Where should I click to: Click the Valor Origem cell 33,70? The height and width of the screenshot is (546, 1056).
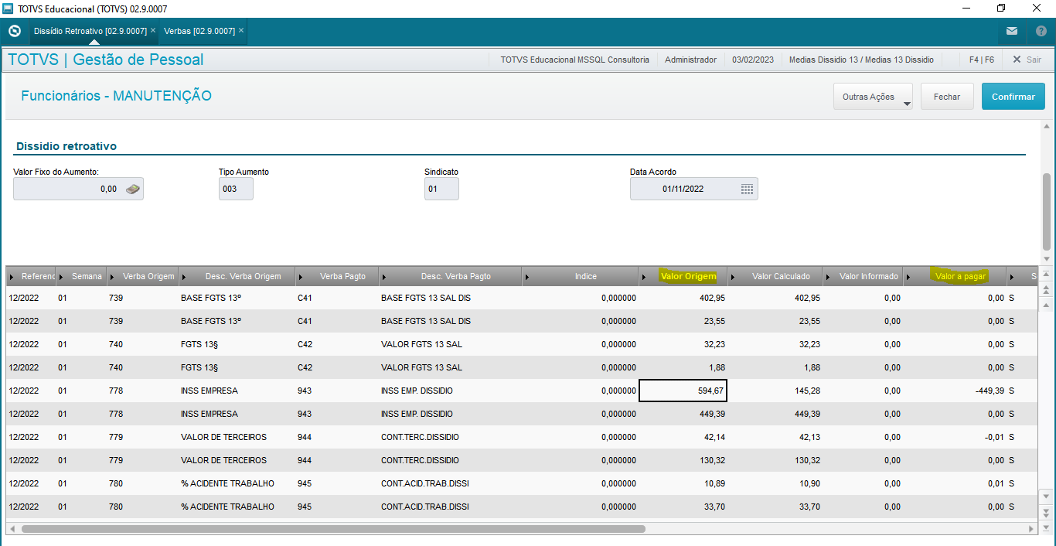coord(683,507)
